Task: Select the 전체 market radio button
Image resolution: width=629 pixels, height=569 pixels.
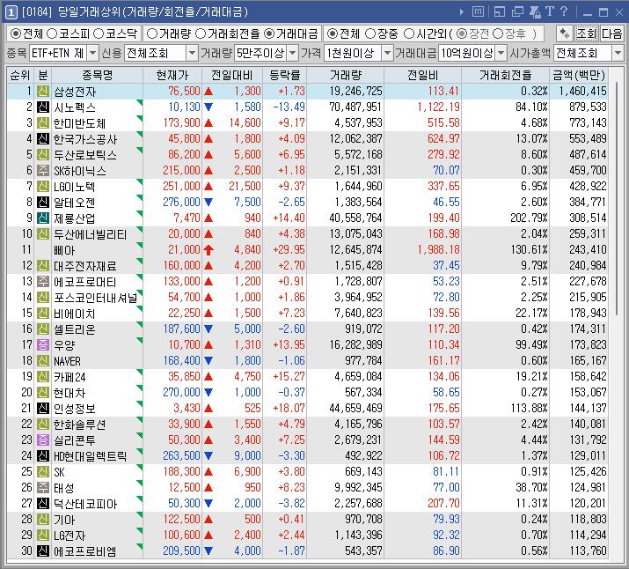Action: (16, 33)
